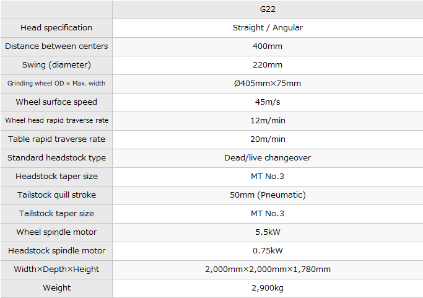Select the Tailstock taper size label

pyautogui.click(x=56, y=214)
